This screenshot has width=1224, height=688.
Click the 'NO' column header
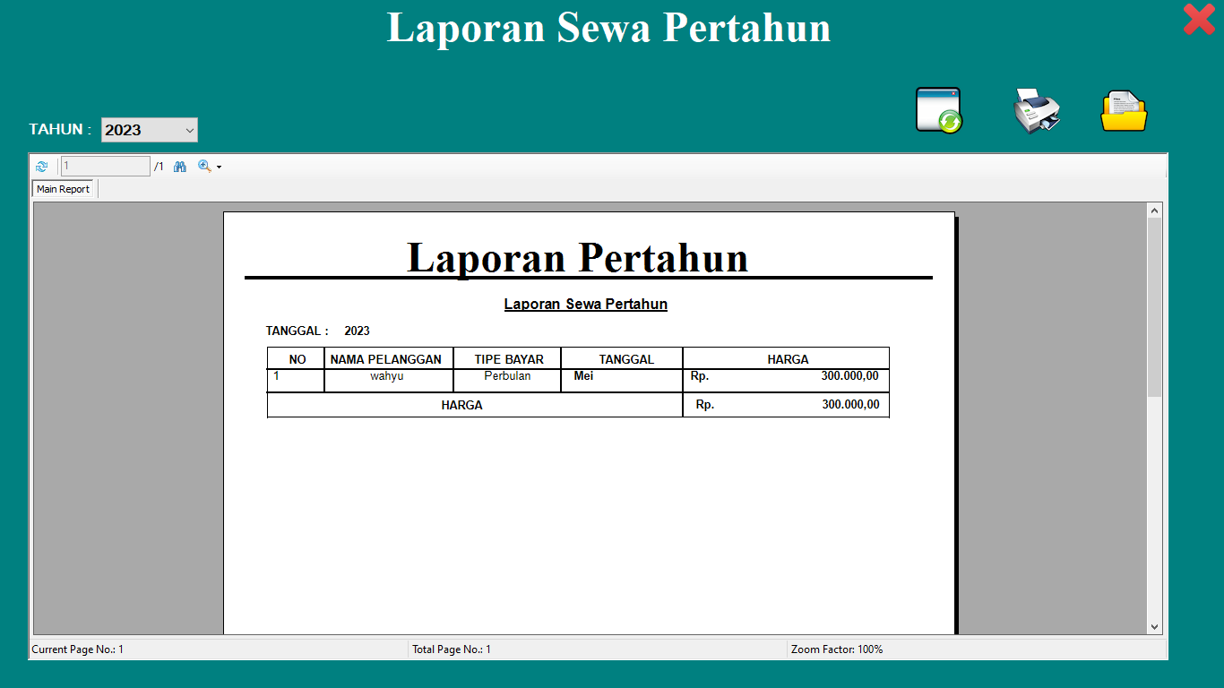coord(297,359)
